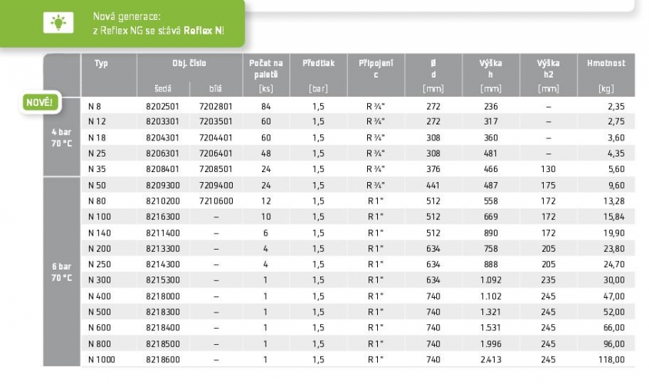649x384 pixels.
Task: Select type cell 'N 140'
Action: click(x=99, y=233)
